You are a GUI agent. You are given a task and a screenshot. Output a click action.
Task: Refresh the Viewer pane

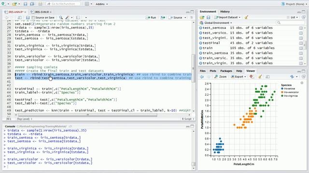[x=304, y=76]
